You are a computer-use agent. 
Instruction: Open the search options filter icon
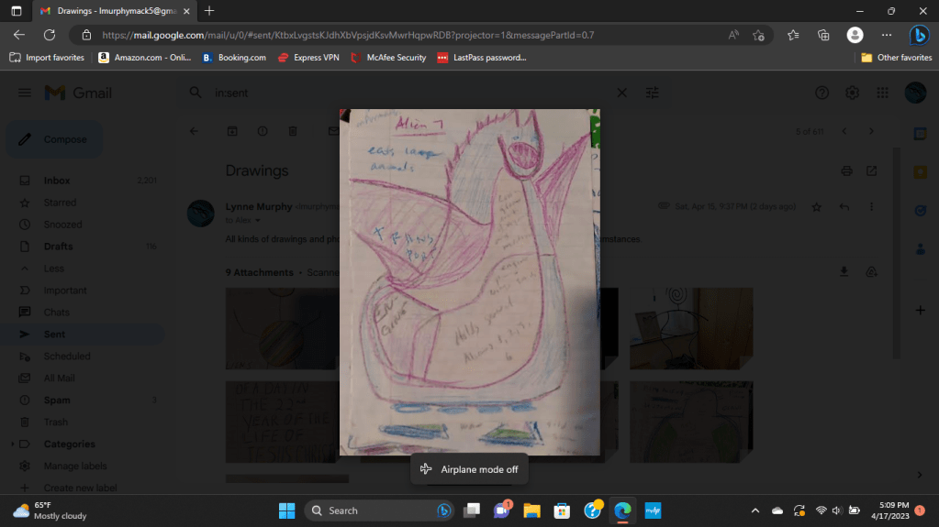653,93
